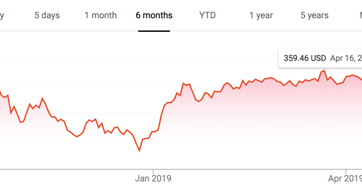Click the highest peak of the price line
Screen dimensions: 362x193
click(x=324, y=71)
